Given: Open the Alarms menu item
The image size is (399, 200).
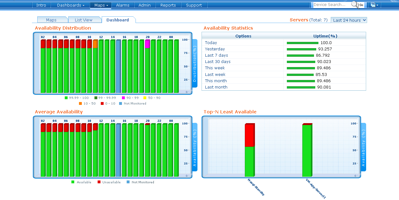Looking at the screenshot, I should click(x=123, y=5).
